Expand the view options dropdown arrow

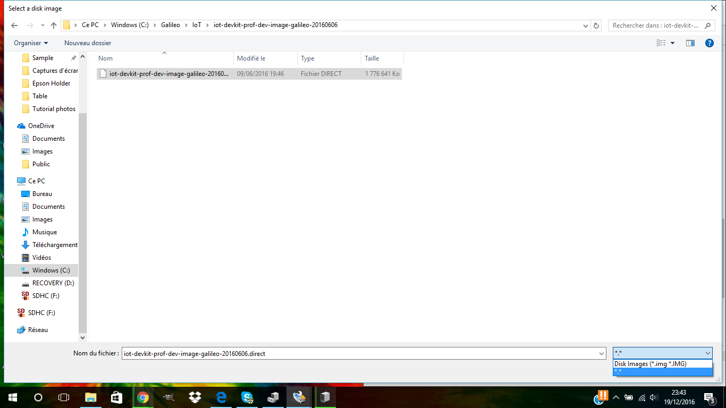[x=672, y=43]
